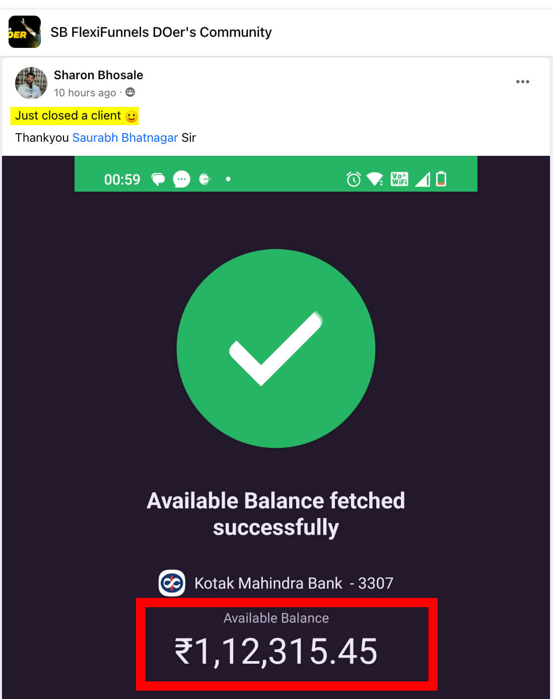Open the post options three-dot menu
The width and height of the screenshot is (553, 699).
(x=522, y=82)
